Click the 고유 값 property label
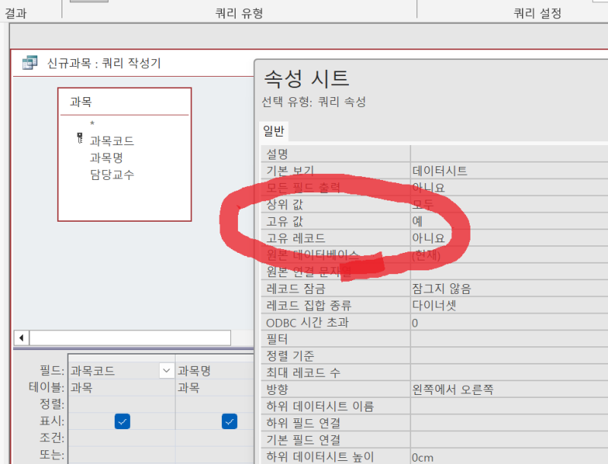 [284, 221]
